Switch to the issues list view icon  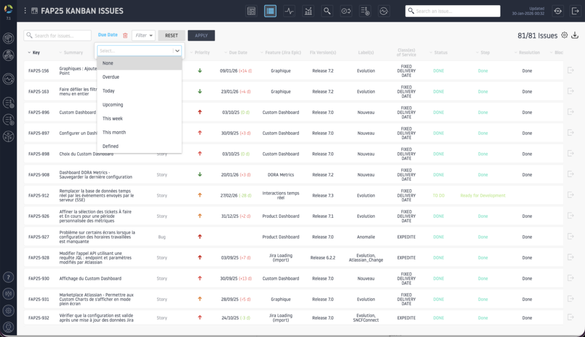271,11
